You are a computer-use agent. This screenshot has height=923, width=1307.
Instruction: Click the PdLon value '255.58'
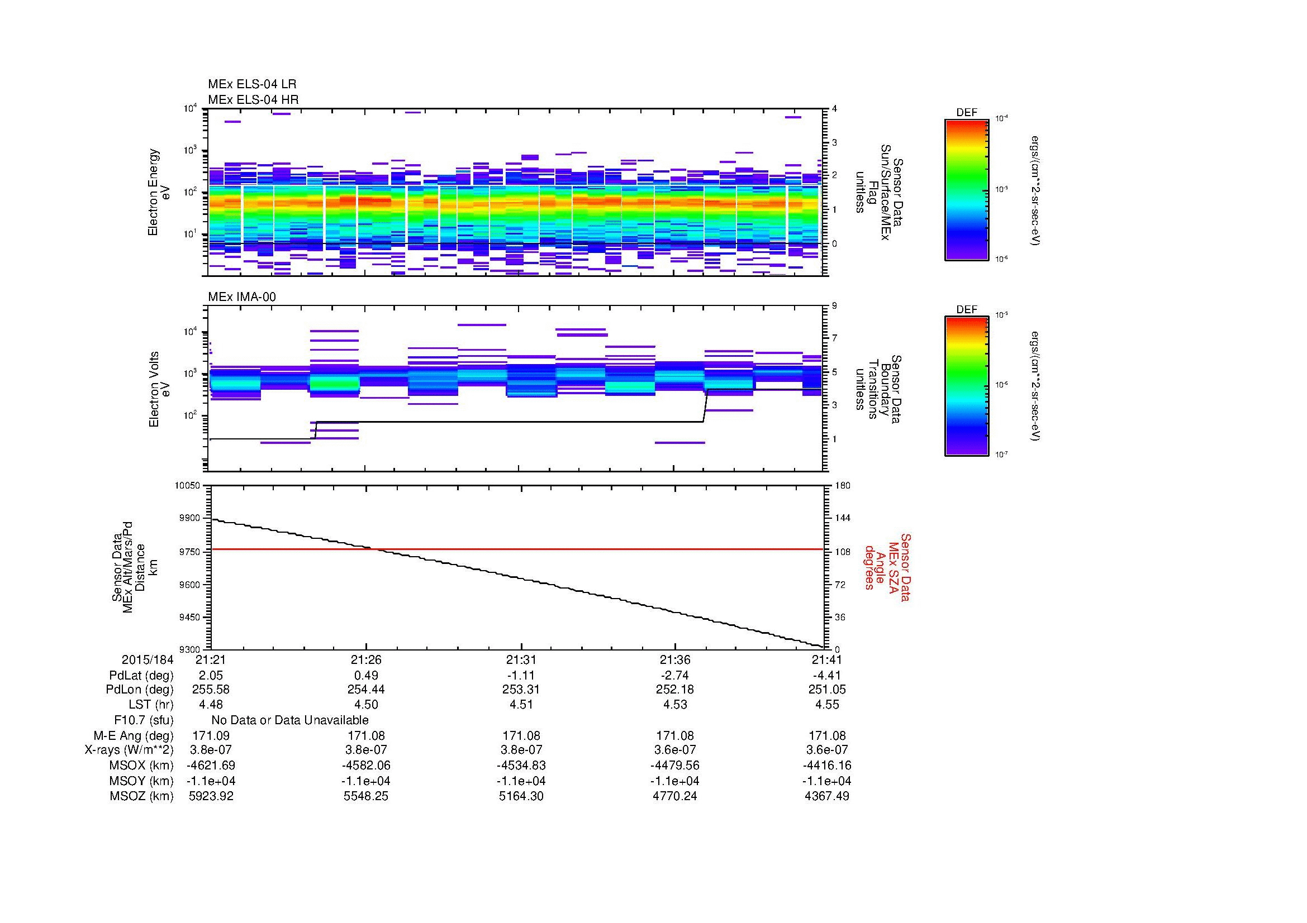[211, 690]
